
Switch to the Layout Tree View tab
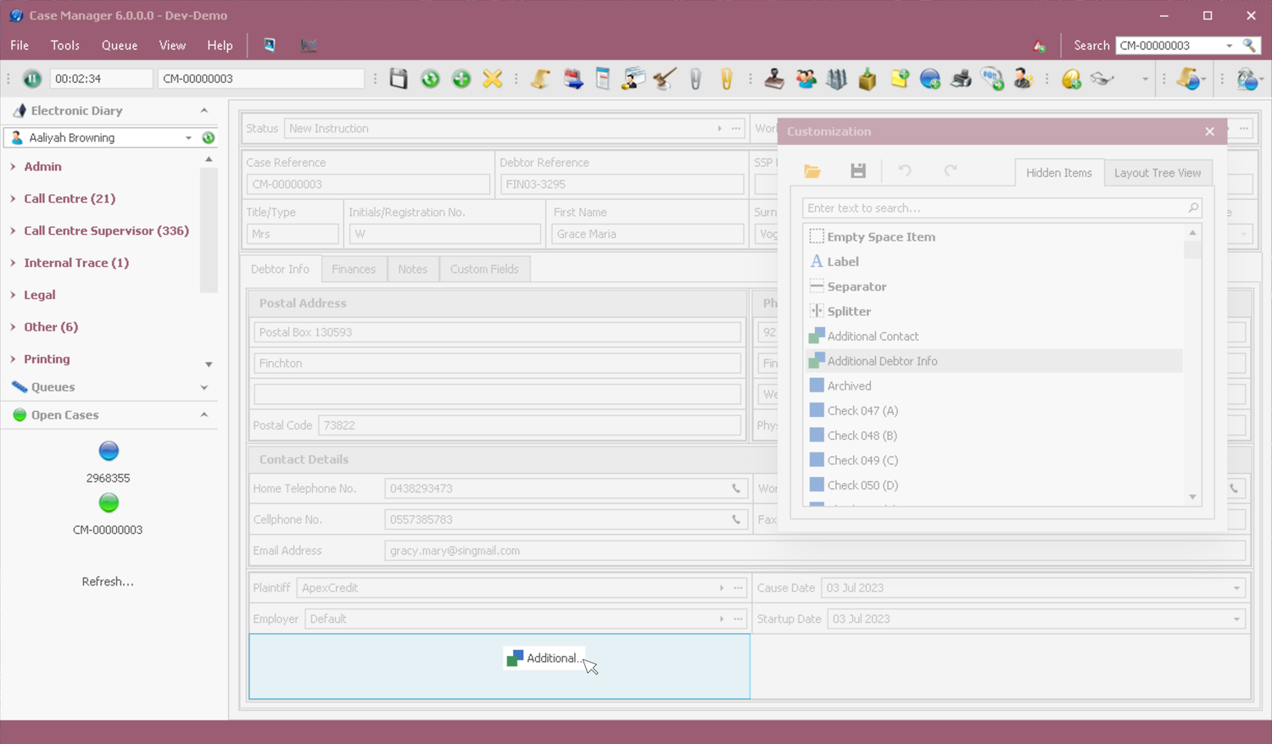coord(1157,172)
